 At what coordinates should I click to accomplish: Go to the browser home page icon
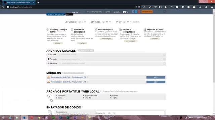pyautogui.click(x=171, y=7)
